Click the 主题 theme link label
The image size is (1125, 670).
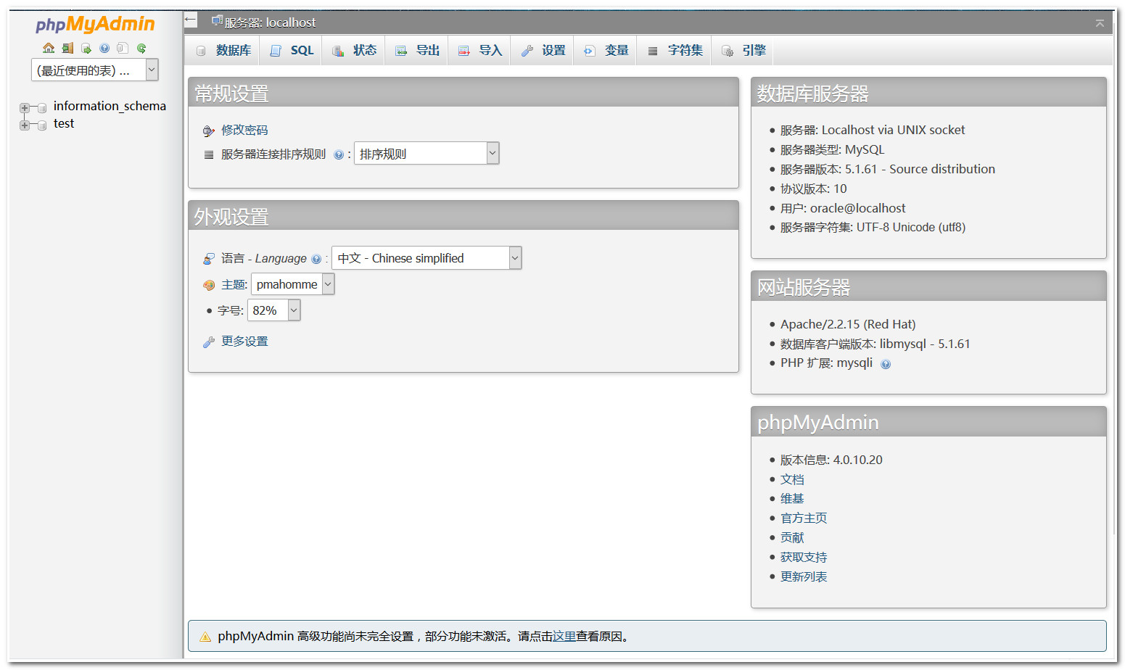coord(234,284)
